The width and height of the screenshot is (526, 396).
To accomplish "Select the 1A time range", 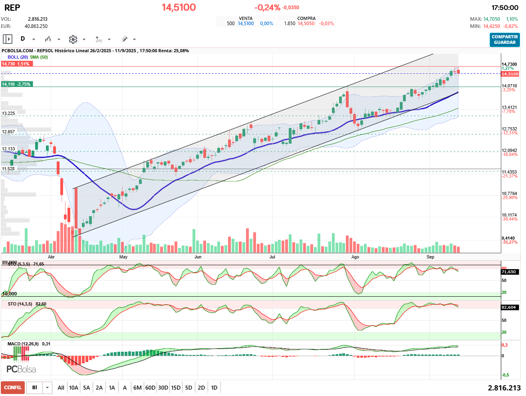I will click(112, 388).
